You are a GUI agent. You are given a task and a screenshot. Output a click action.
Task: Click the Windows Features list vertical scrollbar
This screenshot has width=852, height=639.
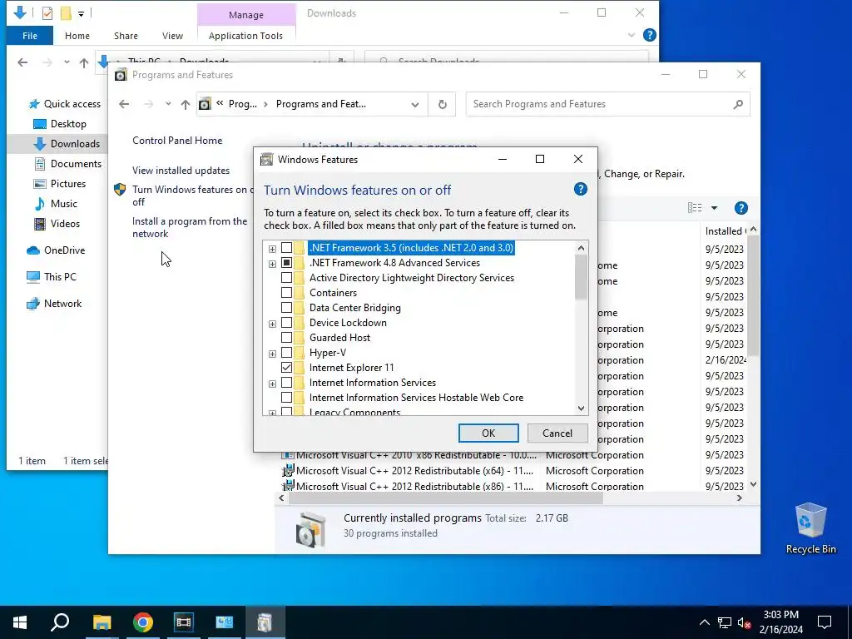click(581, 276)
